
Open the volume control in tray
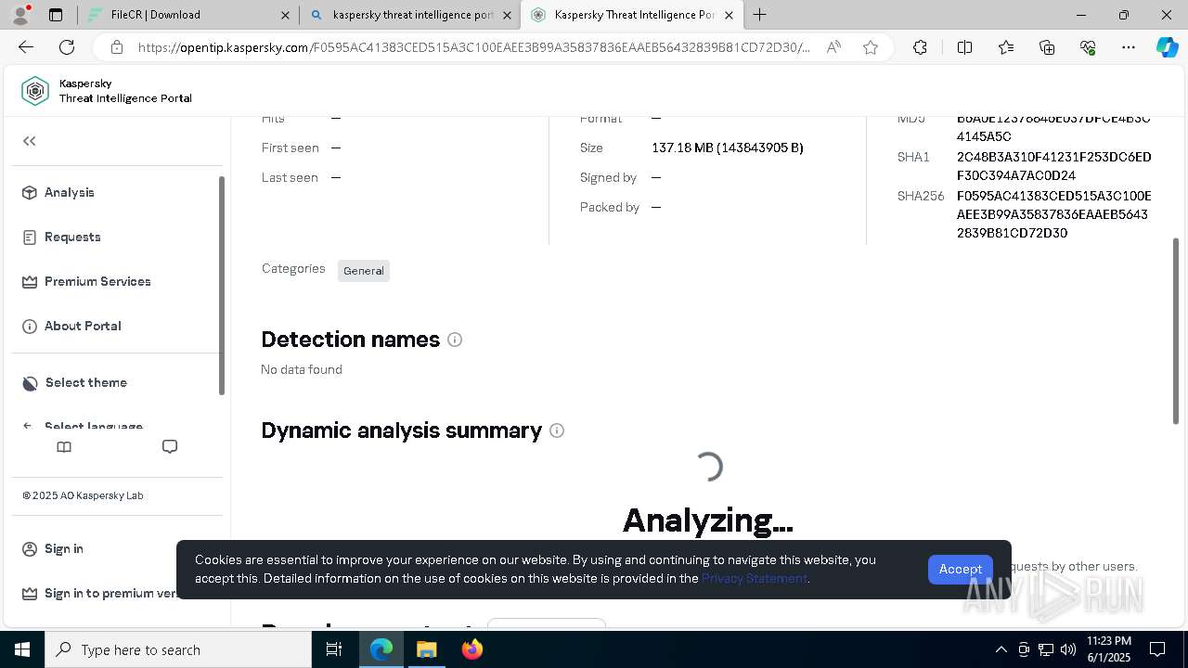click(x=1068, y=649)
